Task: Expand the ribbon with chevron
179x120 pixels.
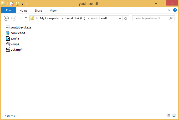Action: coord(169,10)
